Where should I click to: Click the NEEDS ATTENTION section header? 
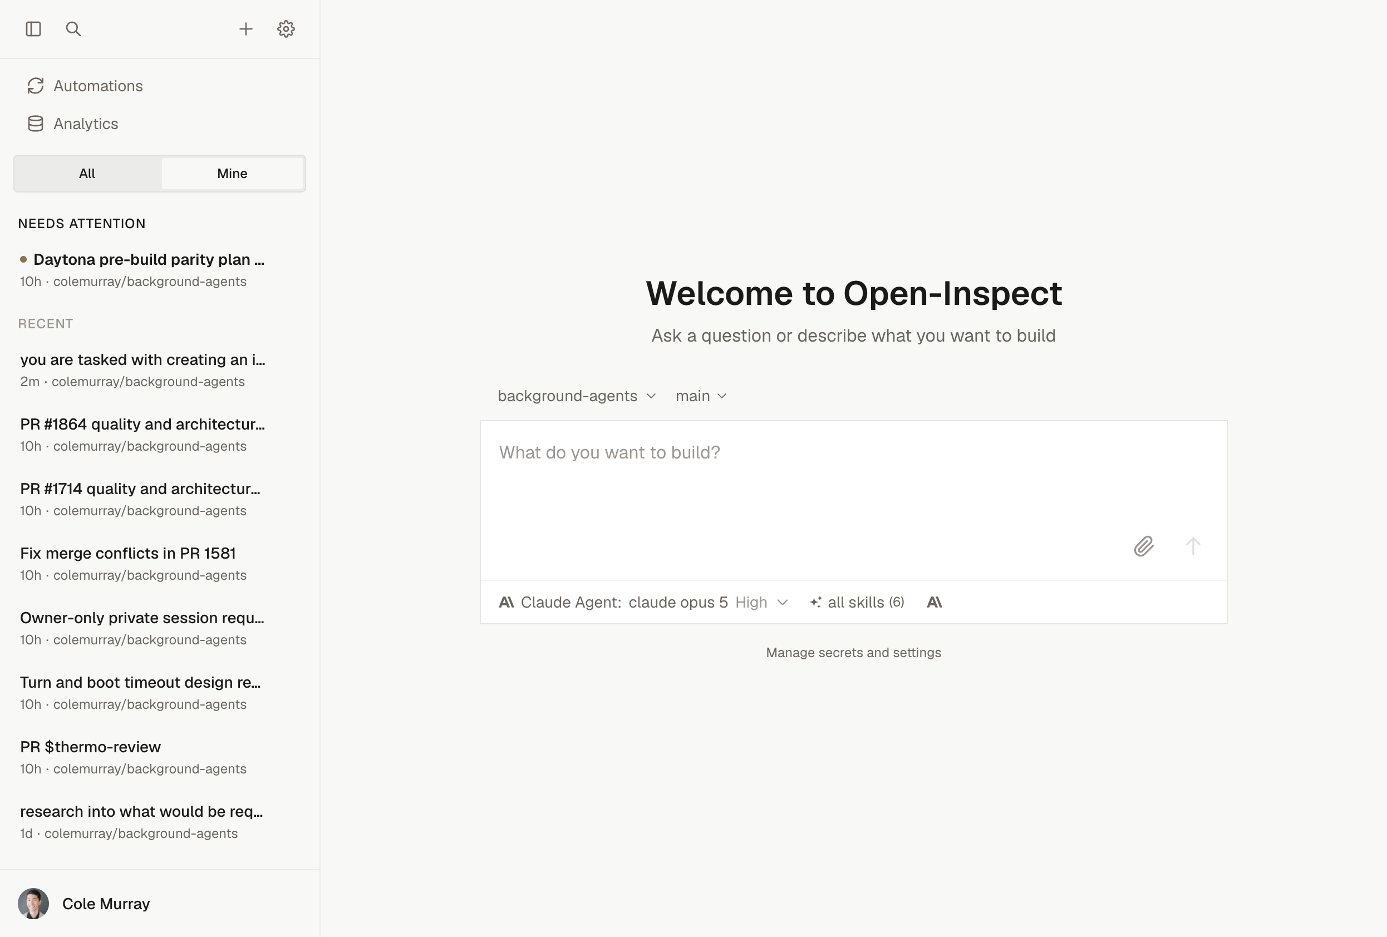pyautogui.click(x=82, y=223)
